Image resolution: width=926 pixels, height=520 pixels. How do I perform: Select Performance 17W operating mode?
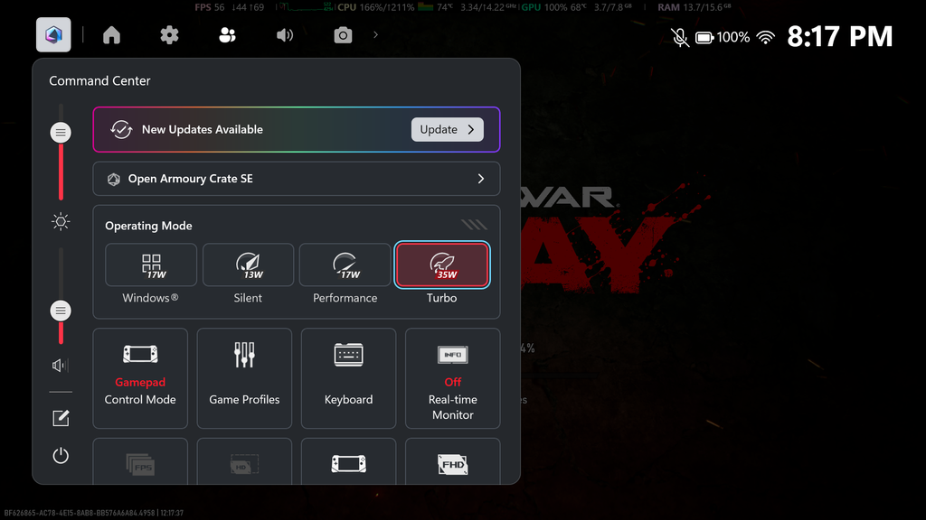(345, 265)
